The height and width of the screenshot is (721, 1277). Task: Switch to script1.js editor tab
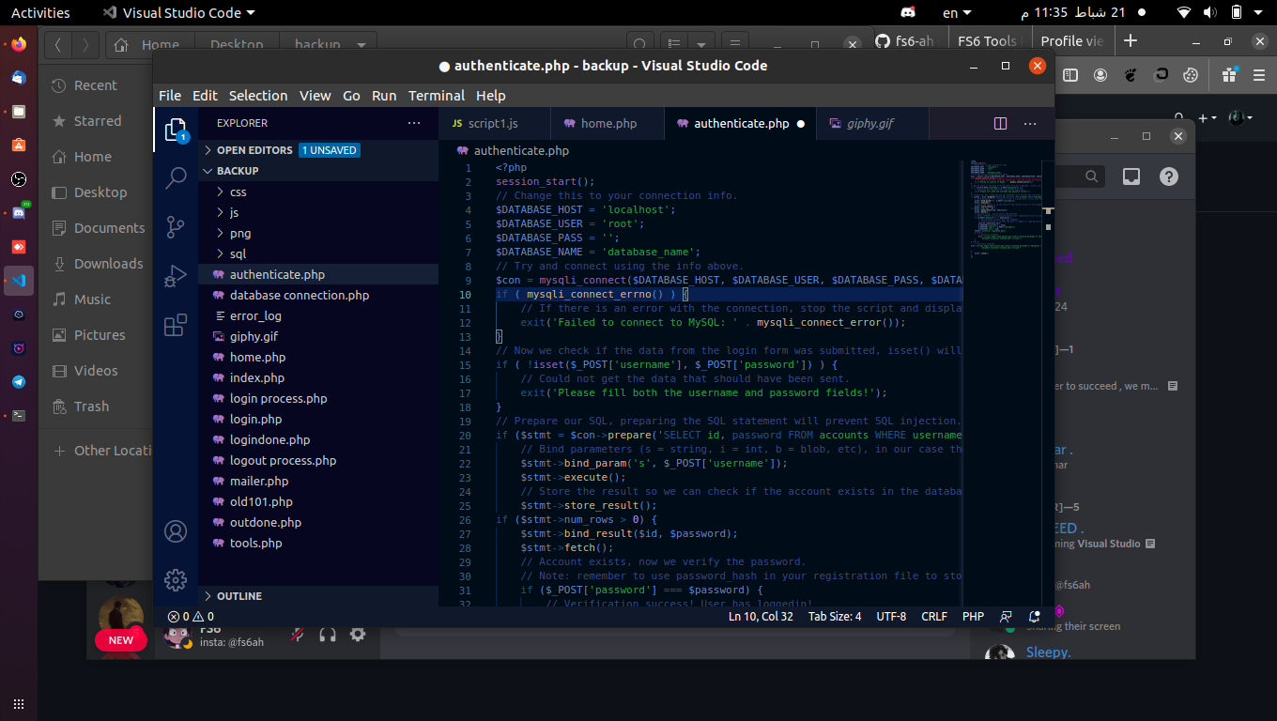point(494,124)
